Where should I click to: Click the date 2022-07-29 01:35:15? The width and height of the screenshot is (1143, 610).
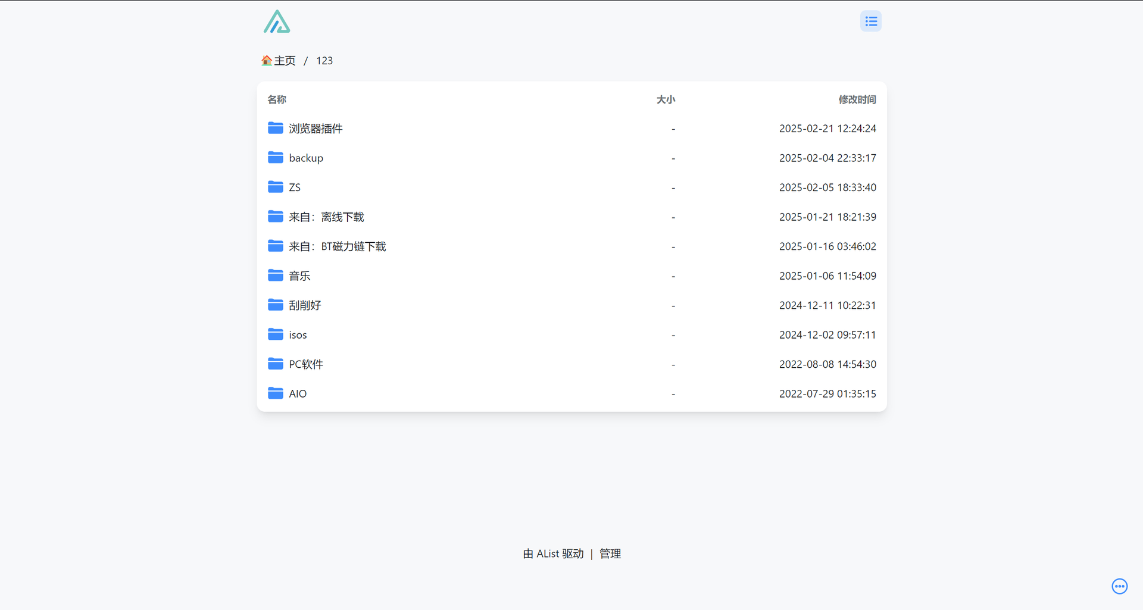pos(827,393)
